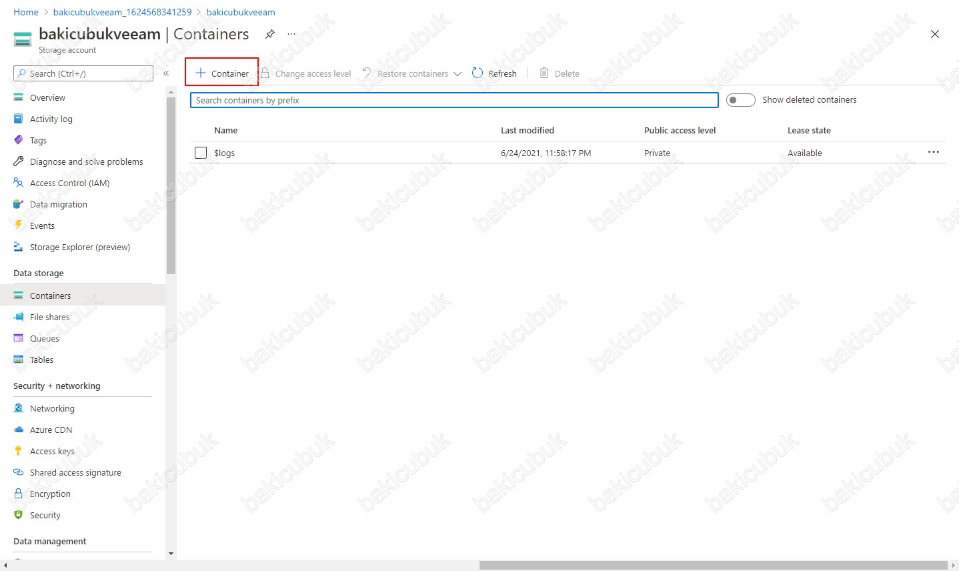Click the sidebar vertical scrollbar thumb
Image resolution: width=959 pixels, height=571 pixels.
point(171,185)
